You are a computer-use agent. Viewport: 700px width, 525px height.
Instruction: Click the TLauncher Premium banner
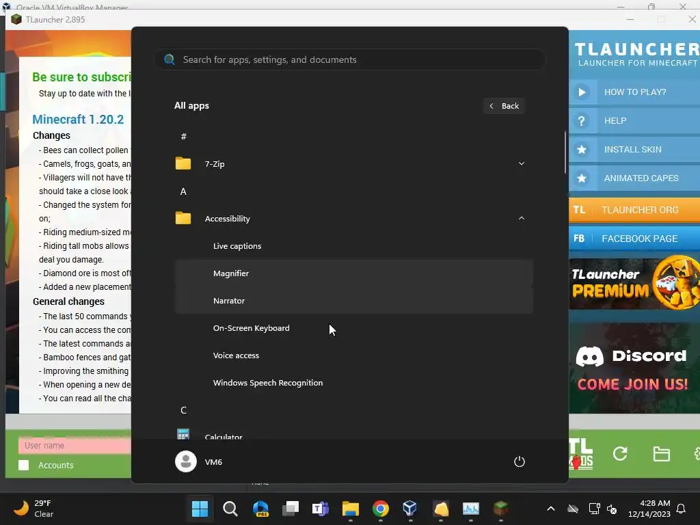634,283
